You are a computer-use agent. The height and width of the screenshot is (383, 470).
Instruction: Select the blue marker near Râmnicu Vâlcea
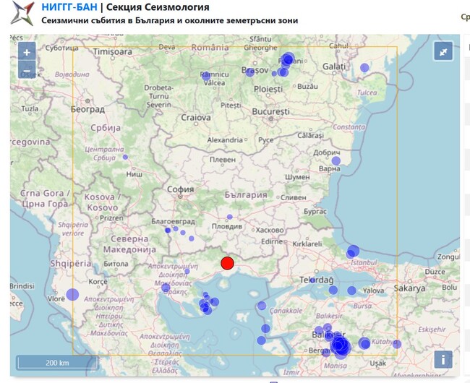tap(205, 75)
